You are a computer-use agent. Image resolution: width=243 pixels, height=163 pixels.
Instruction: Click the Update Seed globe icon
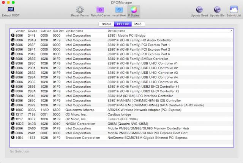199,10
